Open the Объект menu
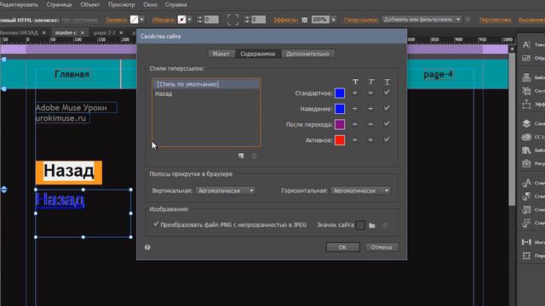The image size is (545, 306). (x=89, y=4)
